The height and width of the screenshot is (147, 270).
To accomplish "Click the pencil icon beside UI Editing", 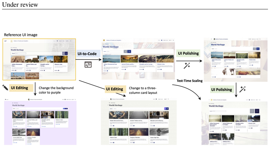I will [5, 87].
